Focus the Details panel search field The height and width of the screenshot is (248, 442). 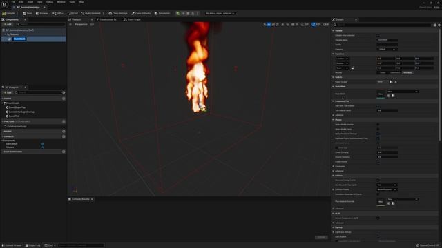[x=383, y=25]
